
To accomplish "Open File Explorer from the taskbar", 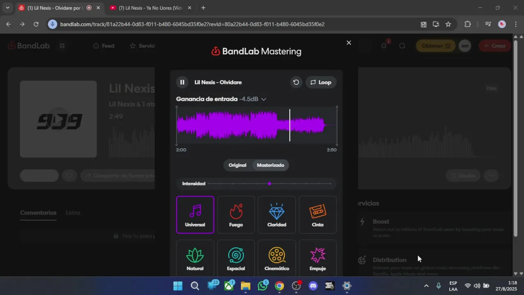I will (x=245, y=286).
